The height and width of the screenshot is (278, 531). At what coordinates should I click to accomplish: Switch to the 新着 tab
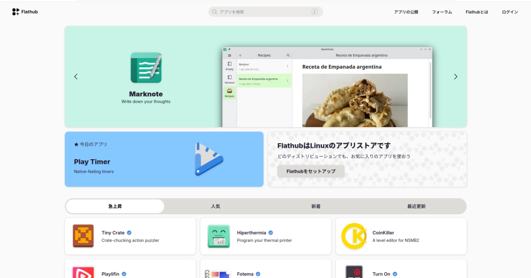pyautogui.click(x=316, y=206)
